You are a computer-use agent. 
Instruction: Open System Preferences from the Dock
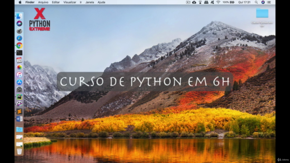click(x=19, y=90)
